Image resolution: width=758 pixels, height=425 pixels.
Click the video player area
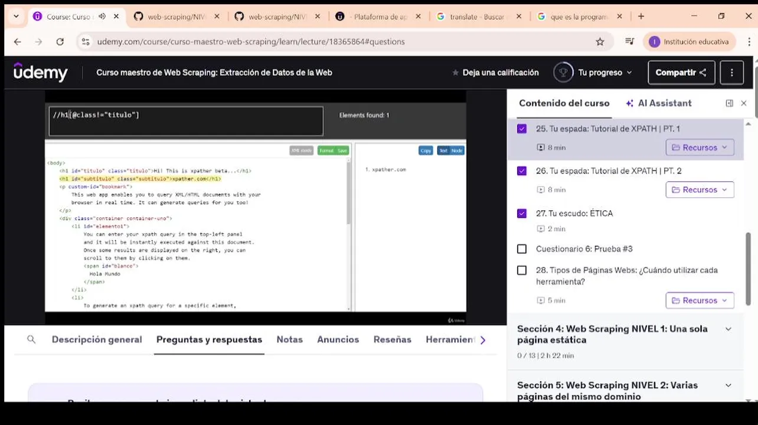256,207
